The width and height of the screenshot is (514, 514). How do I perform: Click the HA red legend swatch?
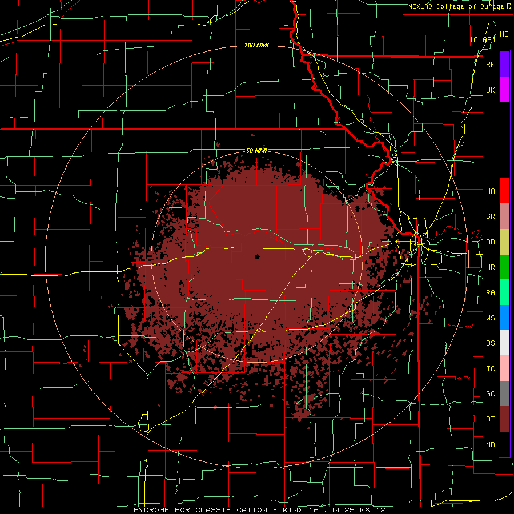tap(504, 191)
